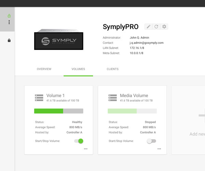The width and height of the screenshot is (205, 171).
Task: Click the green unlocked padlock sidebar icon
Action: pyautogui.click(x=9, y=16)
